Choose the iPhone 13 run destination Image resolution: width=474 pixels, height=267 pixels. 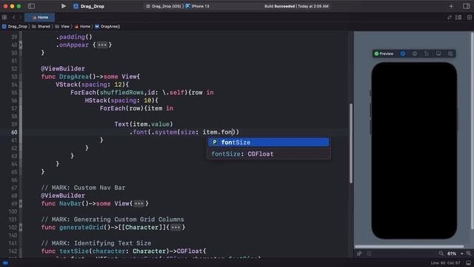click(x=198, y=6)
